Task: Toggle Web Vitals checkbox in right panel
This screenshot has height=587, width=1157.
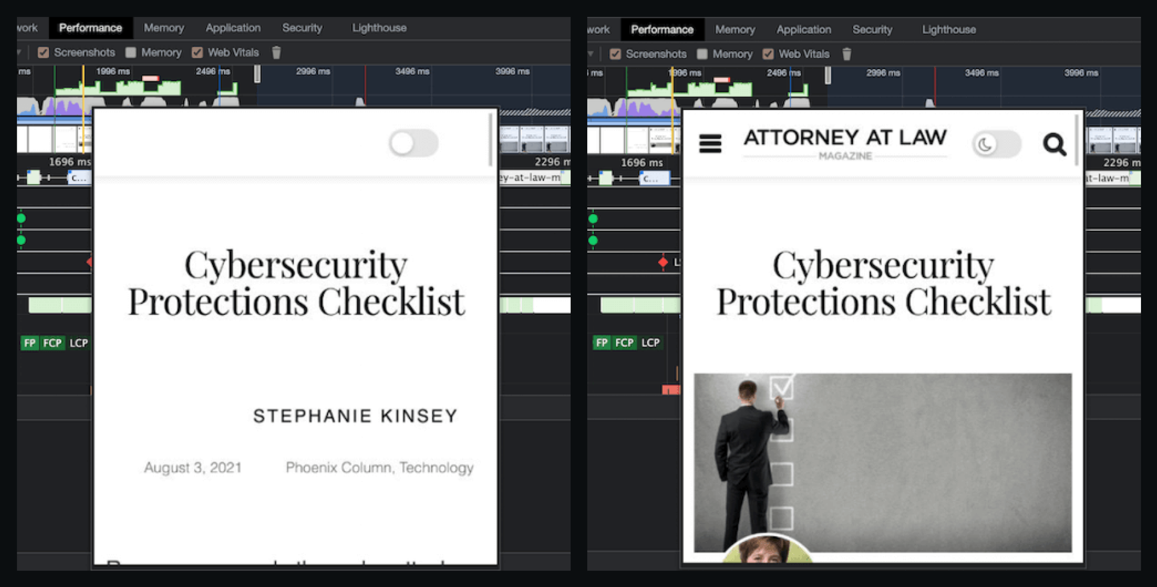Action: pyautogui.click(x=768, y=54)
